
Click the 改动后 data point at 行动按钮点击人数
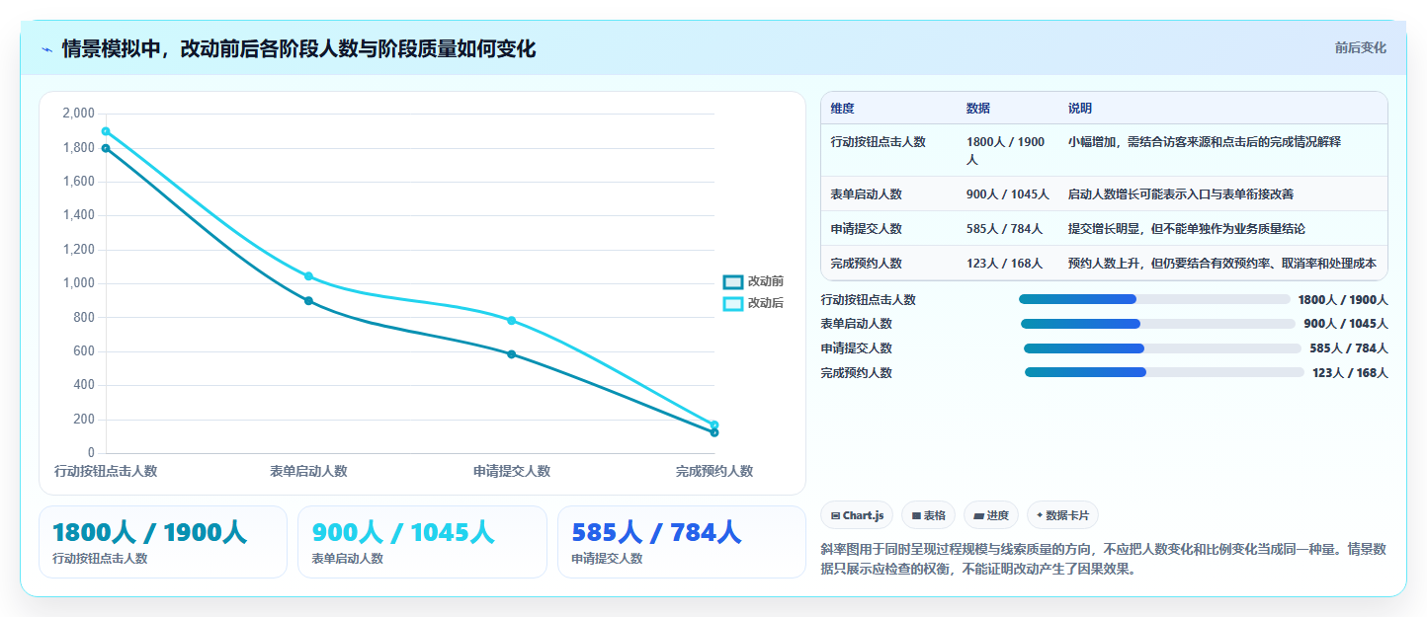point(106,131)
